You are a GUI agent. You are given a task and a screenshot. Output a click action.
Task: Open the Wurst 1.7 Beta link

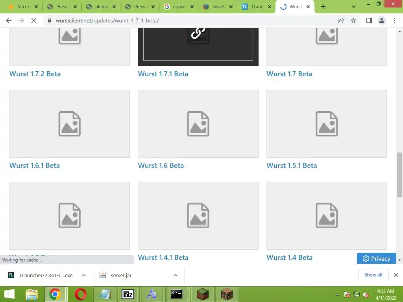(289, 74)
